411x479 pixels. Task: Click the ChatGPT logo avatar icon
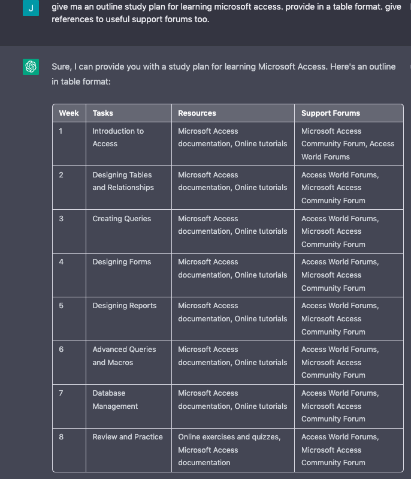pos(31,67)
